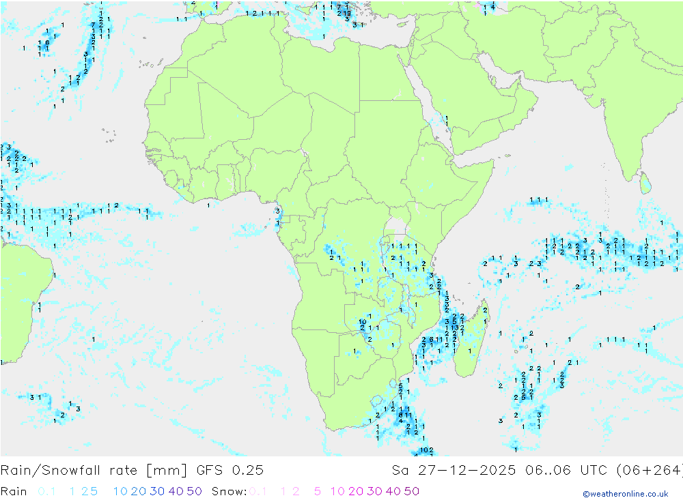Pick the snow 20 legend value

(356, 491)
